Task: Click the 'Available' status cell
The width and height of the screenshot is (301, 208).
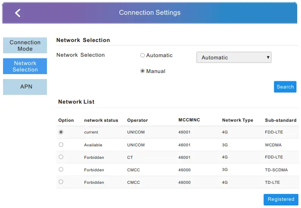Action: click(x=93, y=145)
